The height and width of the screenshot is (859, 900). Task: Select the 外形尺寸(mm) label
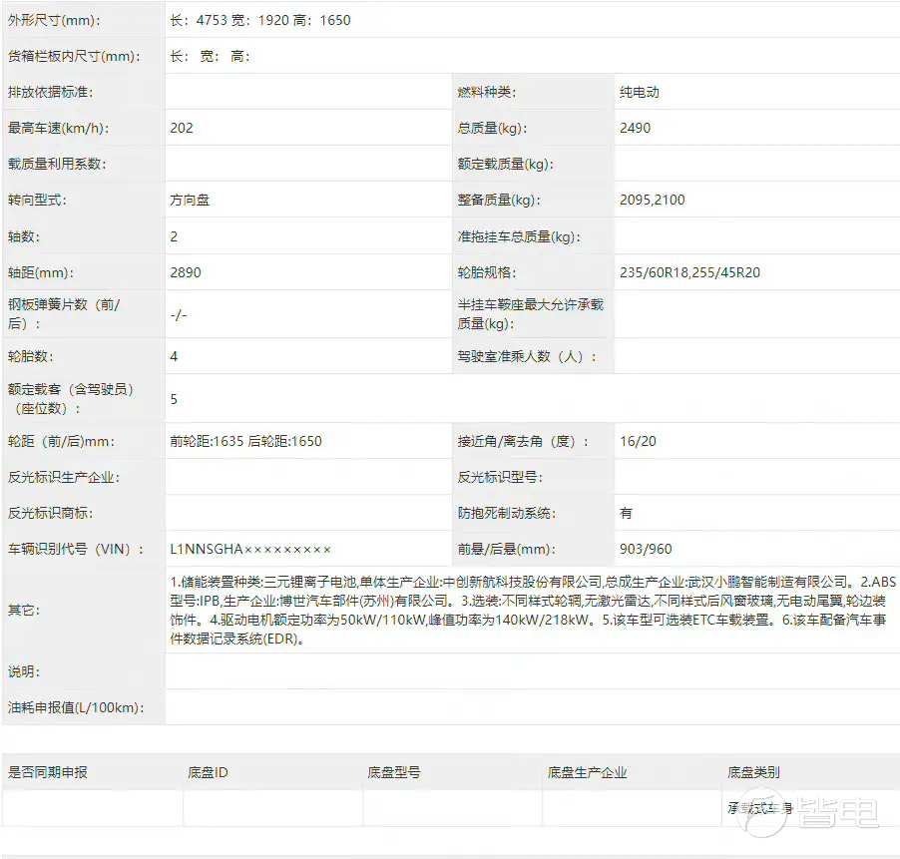(54, 21)
